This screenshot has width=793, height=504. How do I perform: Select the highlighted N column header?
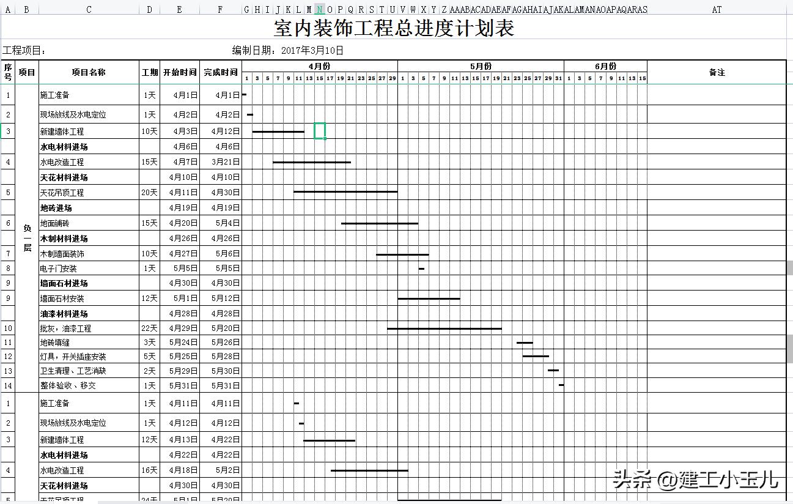pyautogui.click(x=320, y=9)
